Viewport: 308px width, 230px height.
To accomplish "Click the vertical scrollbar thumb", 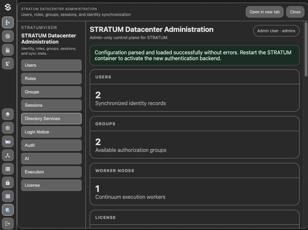I will (306, 49).
